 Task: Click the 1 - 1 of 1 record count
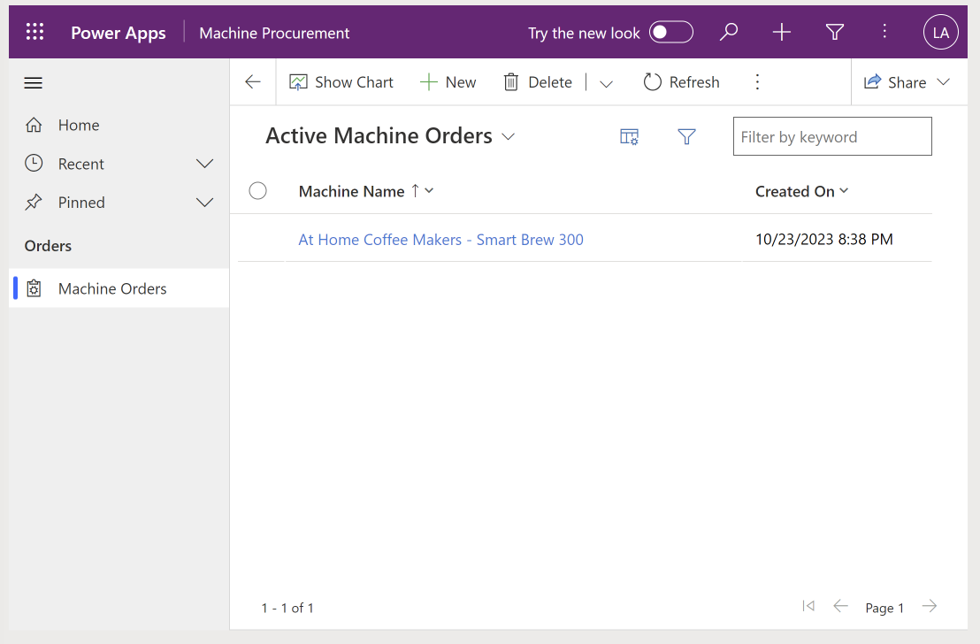point(287,608)
